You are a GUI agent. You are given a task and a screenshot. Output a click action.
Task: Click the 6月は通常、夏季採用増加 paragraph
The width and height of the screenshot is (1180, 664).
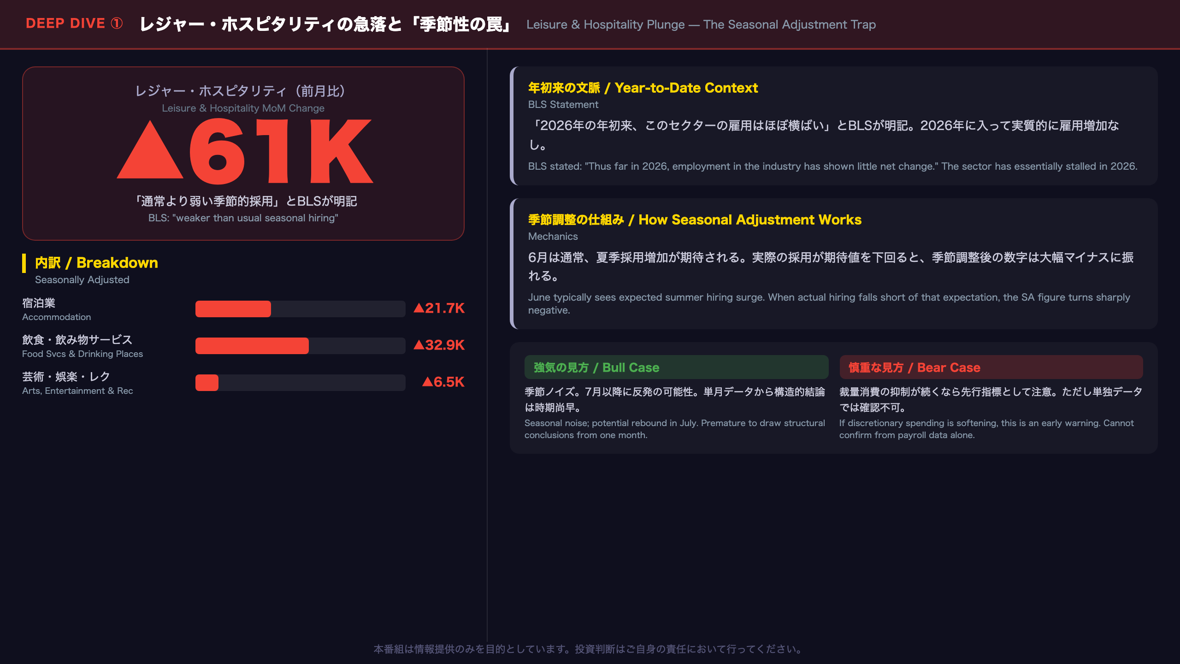831,267
